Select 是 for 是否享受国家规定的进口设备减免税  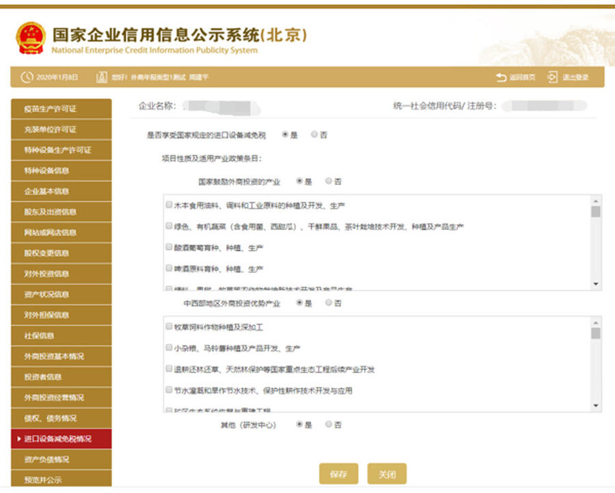click(x=285, y=135)
